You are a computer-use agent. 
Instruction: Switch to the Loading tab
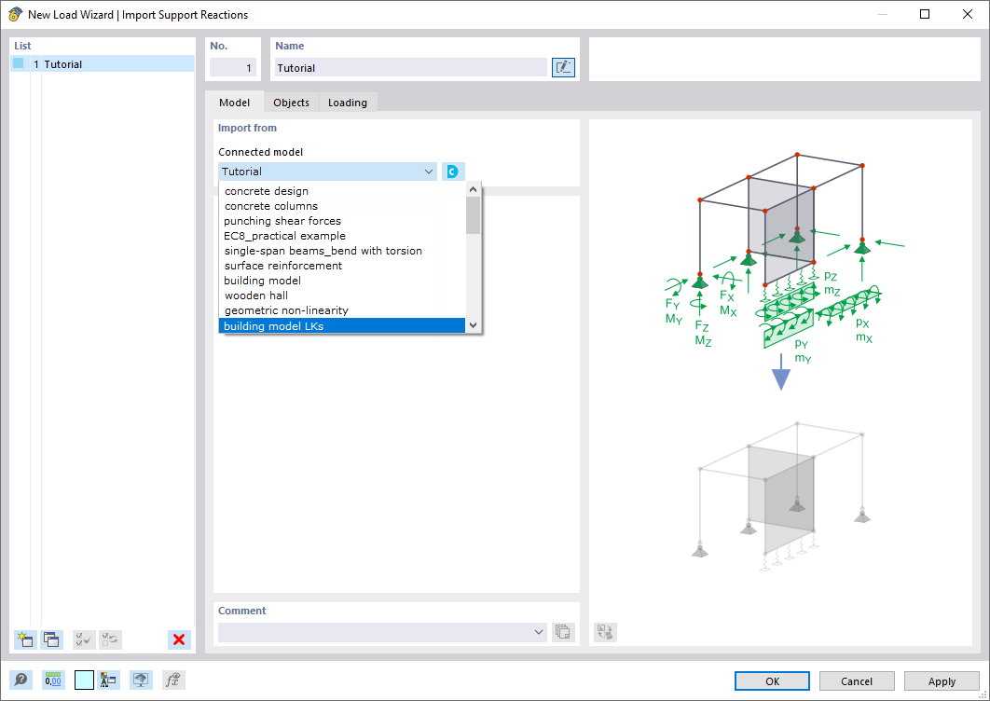(348, 103)
